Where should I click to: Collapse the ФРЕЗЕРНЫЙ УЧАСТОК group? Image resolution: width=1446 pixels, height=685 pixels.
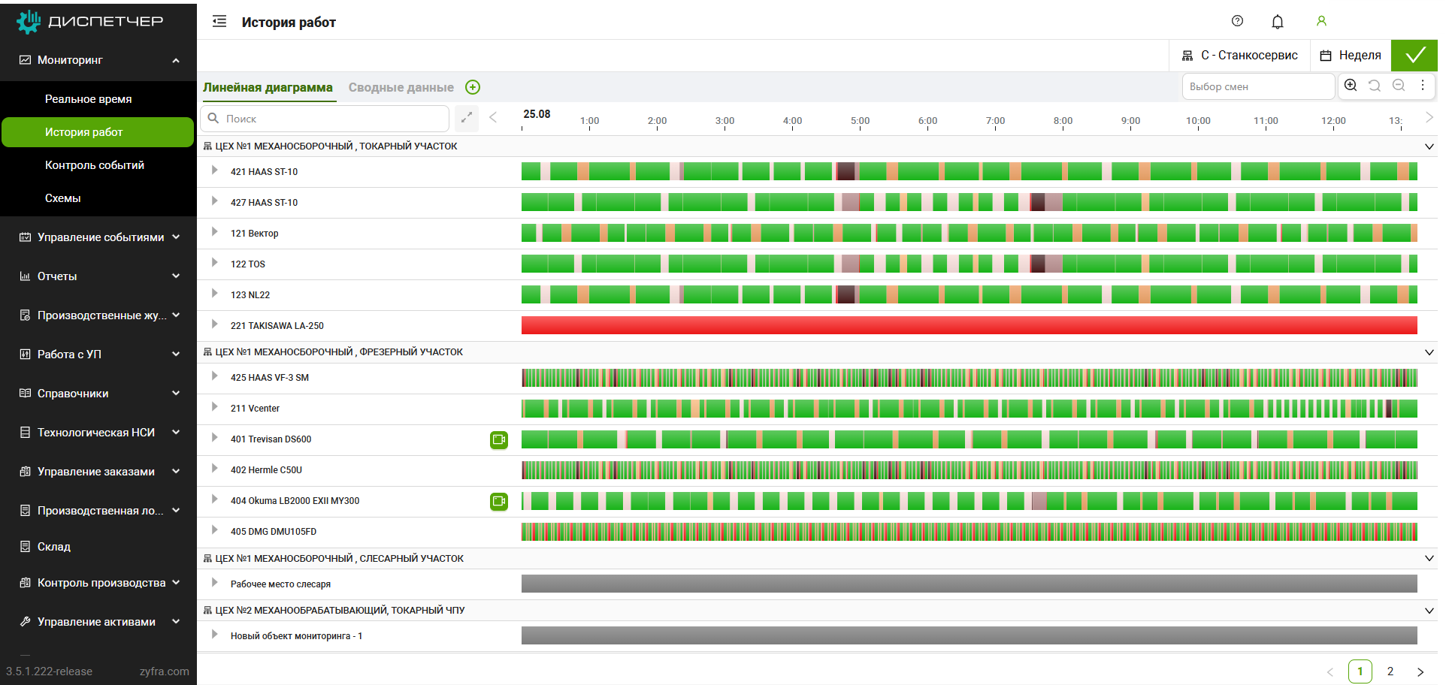1429,352
